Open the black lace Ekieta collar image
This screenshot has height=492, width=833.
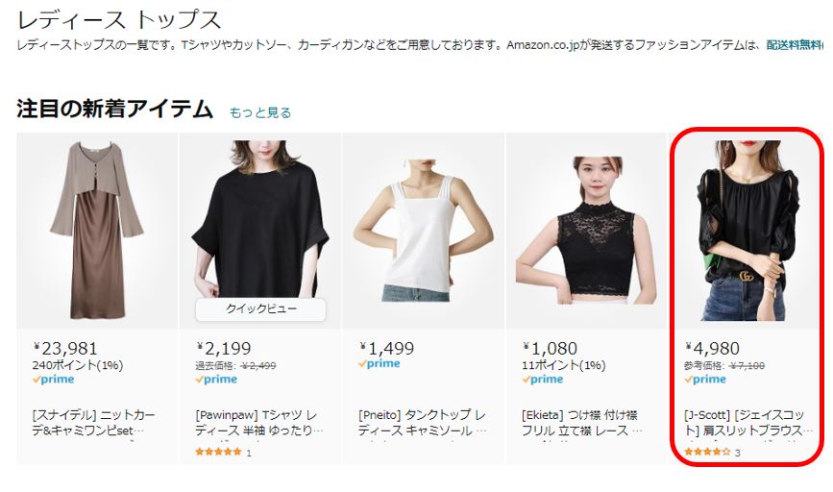pyautogui.click(x=586, y=231)
